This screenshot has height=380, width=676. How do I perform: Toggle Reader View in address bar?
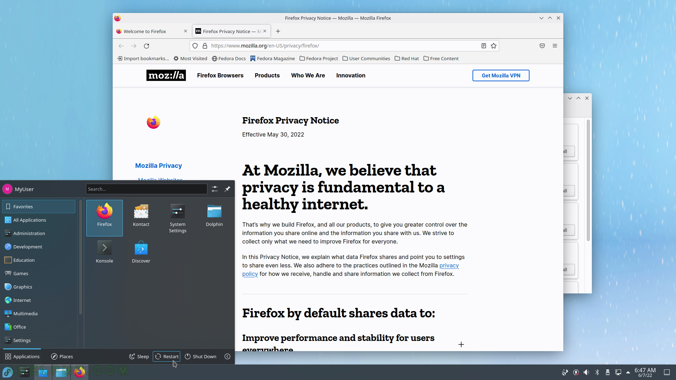point(484,46)
